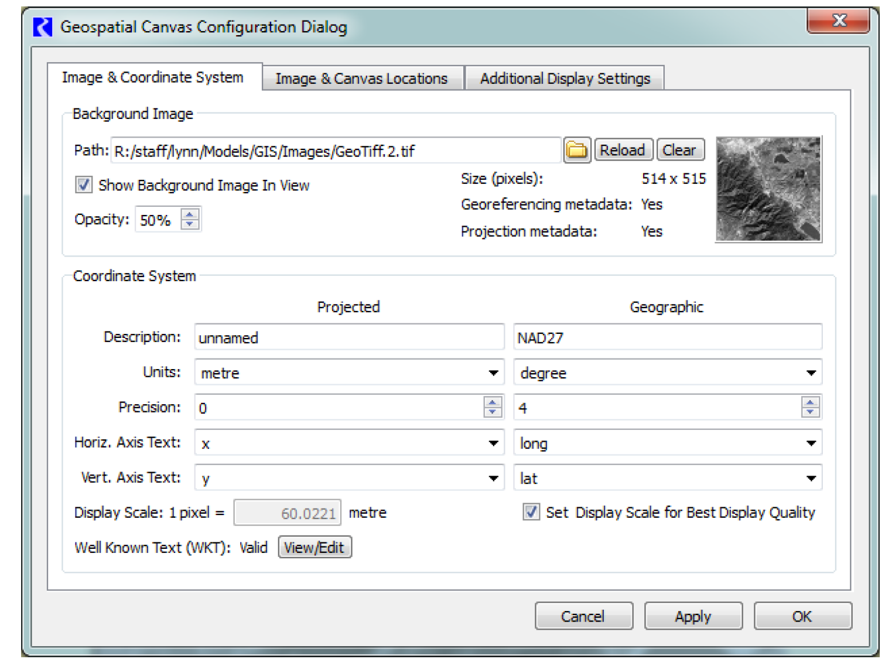
Task: Open the WKT View/Edit button
Action: pyautogui.click(x=315, y=548)
